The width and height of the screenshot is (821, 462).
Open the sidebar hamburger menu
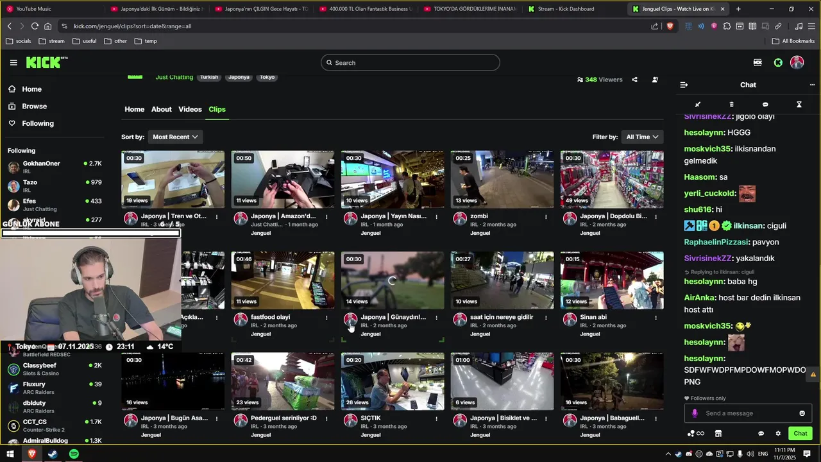13,62
